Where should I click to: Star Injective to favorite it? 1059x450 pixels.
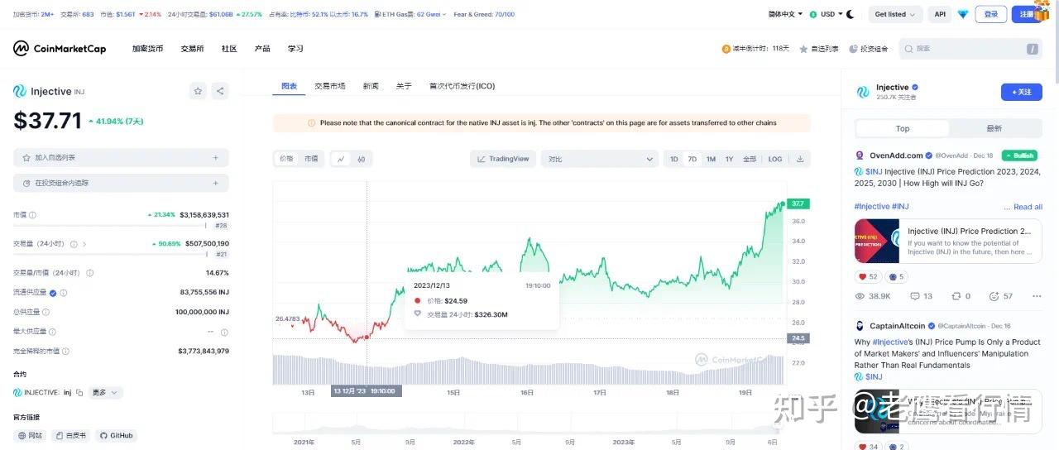(x=198, y=91)
